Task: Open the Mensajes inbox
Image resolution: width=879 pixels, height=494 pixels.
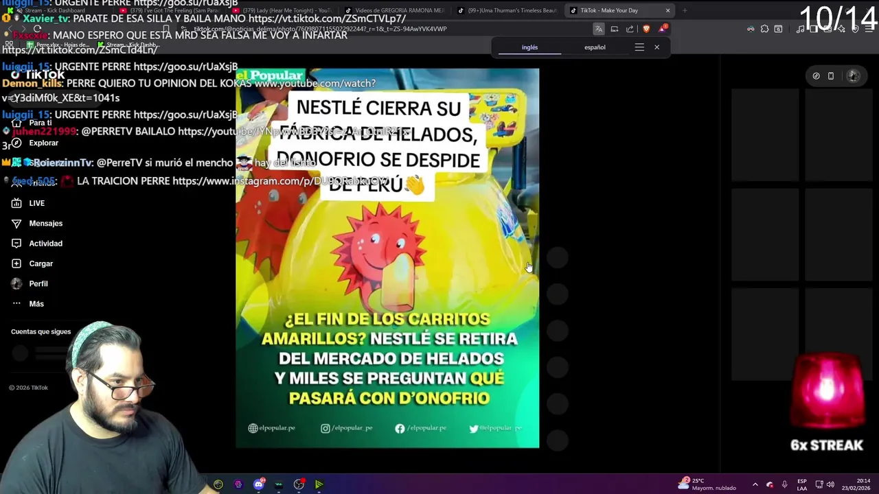Action: 38,223
